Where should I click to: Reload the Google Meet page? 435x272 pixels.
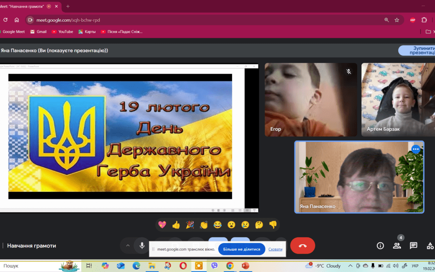point(5,20)
